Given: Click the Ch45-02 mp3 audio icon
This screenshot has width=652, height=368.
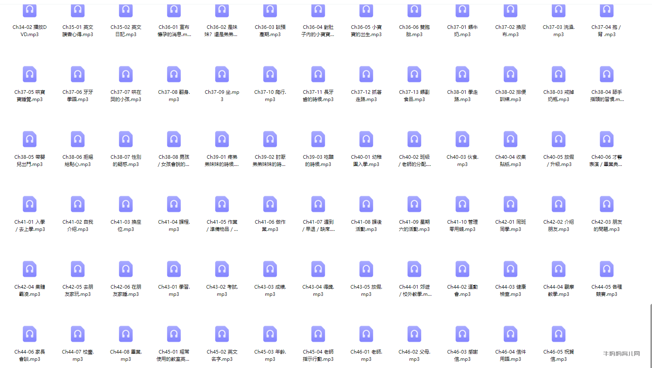Looking at the screenshot, I should click(x=222, y=334).
